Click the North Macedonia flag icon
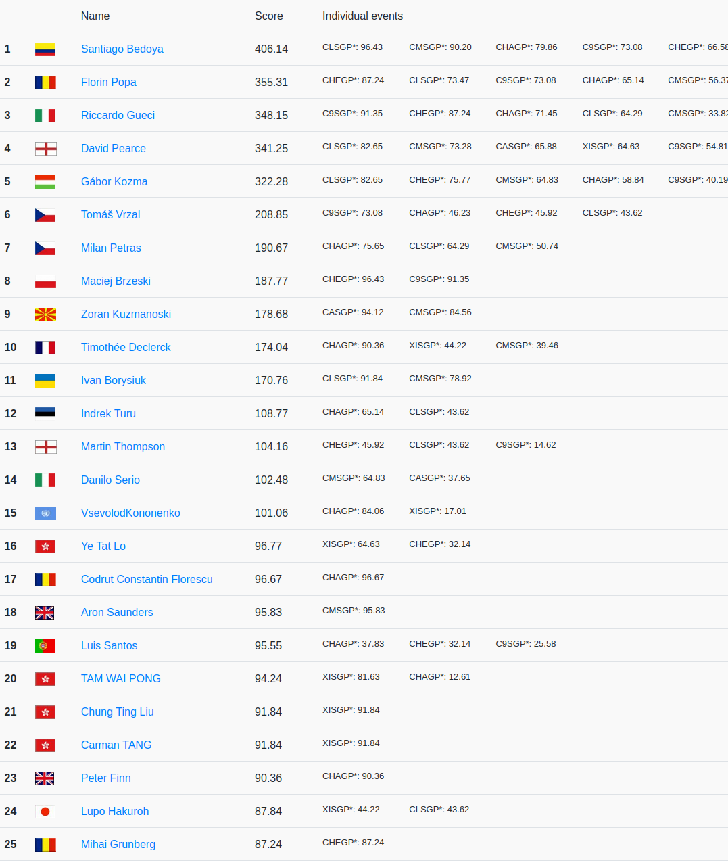This screenshot has width=728, height=861. (45, 315)
